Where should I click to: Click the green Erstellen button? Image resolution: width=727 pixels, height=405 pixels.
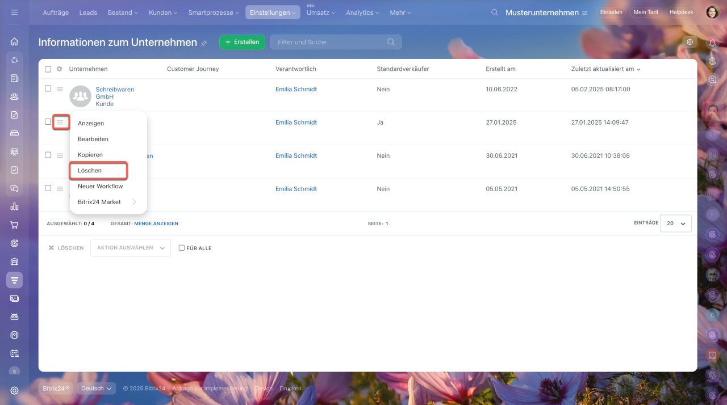[242, 42]
